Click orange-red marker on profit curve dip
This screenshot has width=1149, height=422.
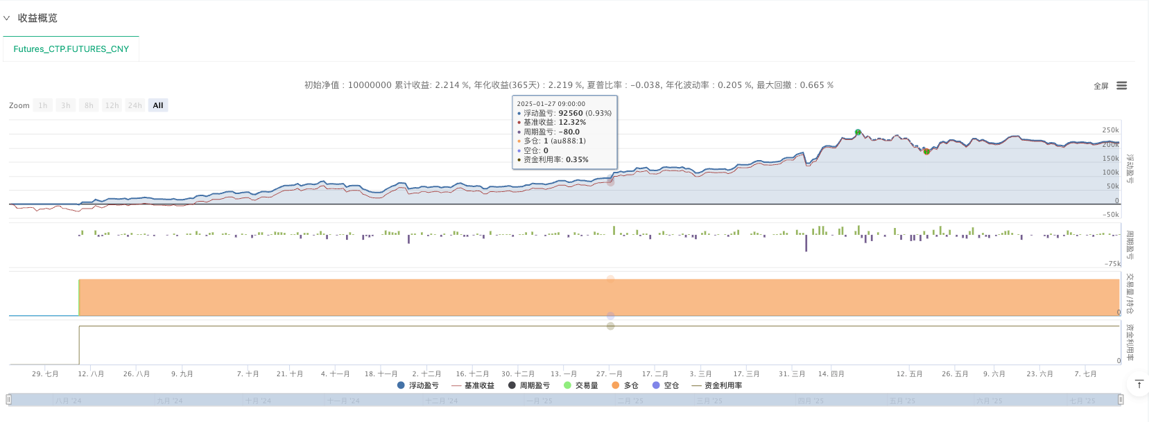(x=926, y=151)
